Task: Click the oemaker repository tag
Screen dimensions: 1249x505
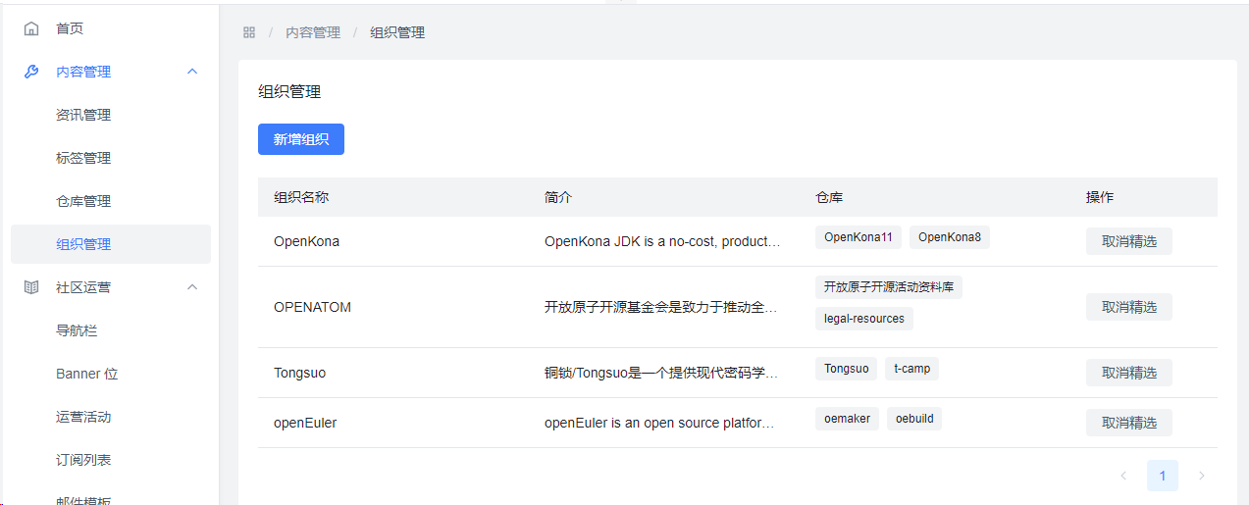Action: [848, 419]
